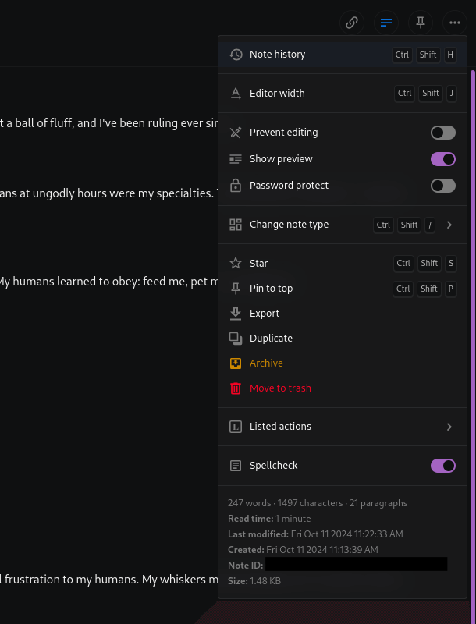The image size is (476, 624).
Task: Turn off the Show preview toggle
Action: coord(442,159)
